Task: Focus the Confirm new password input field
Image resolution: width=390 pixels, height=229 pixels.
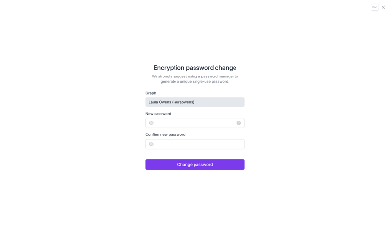Action: pyautogui.click(x=195, y=144)
